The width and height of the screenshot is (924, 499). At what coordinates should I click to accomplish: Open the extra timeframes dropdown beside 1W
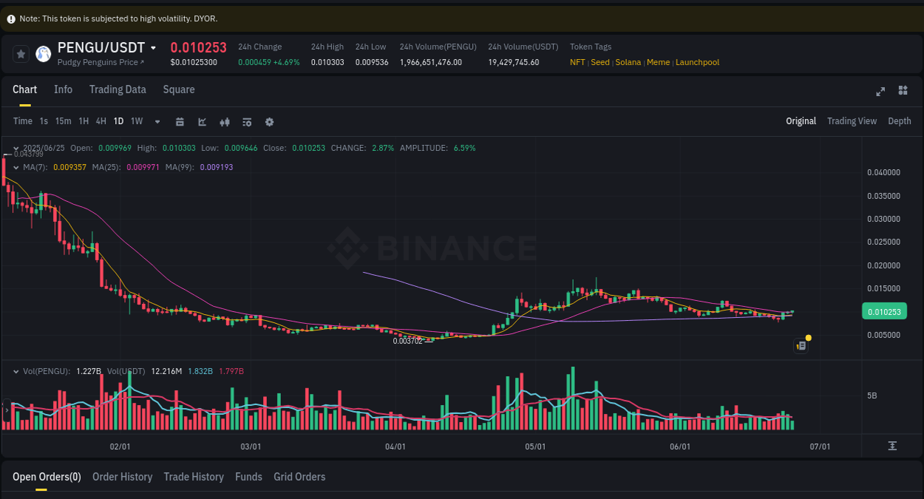point(157,121)
